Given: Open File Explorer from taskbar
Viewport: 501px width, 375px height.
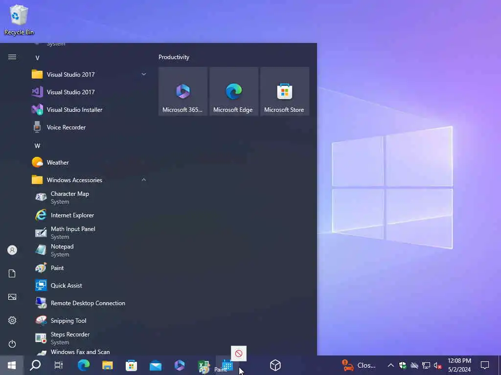Looking at the screenshot, I should point(107,365).
